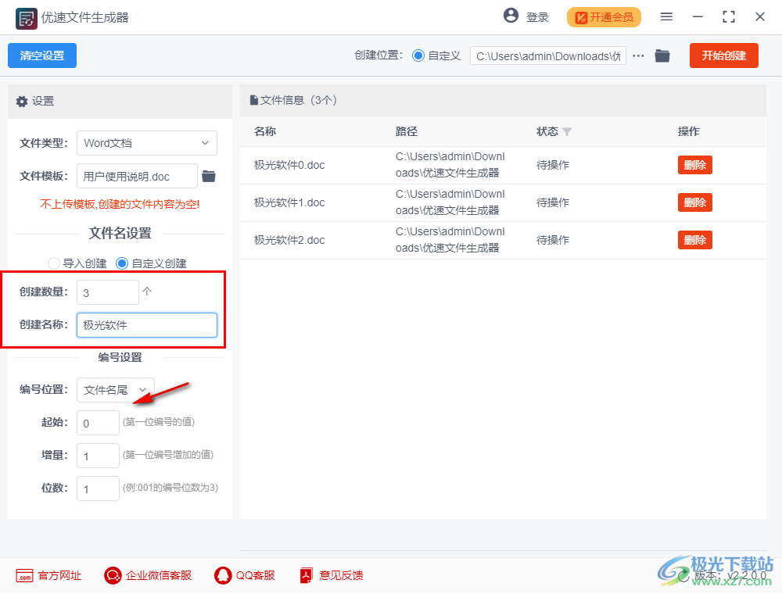
Task: Open the 文件类型 dropdown
Action: (146, 143)
